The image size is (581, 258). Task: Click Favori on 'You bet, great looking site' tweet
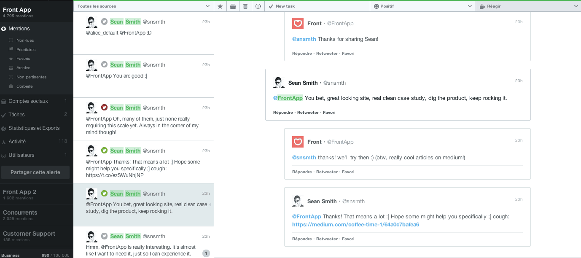[x=329, y=113]
